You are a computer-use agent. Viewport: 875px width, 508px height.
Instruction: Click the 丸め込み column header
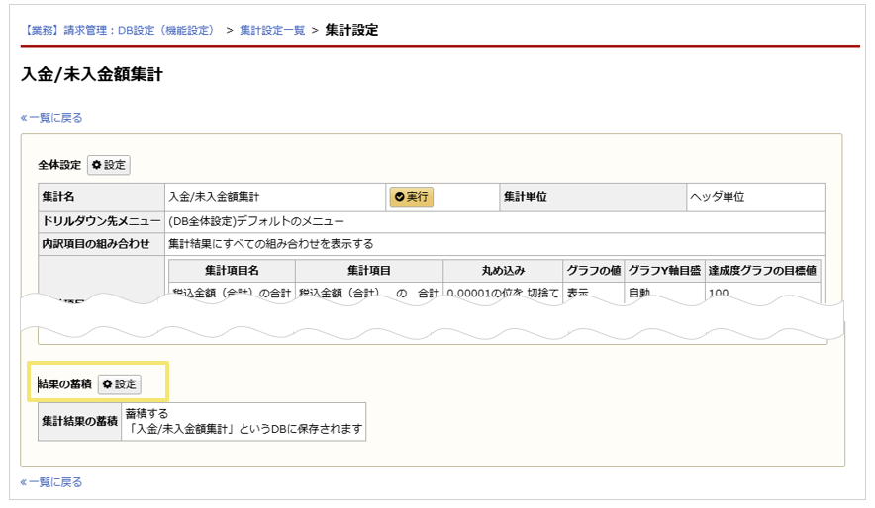point(502,270)
